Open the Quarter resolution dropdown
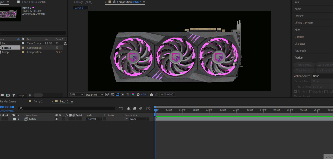The height and width of the screenshot is (159, 333). click(x=95, y=95)
